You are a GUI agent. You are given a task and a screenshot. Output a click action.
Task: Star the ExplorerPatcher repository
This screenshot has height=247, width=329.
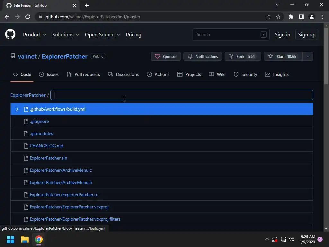pyautogui.click(x=283, y=56)
